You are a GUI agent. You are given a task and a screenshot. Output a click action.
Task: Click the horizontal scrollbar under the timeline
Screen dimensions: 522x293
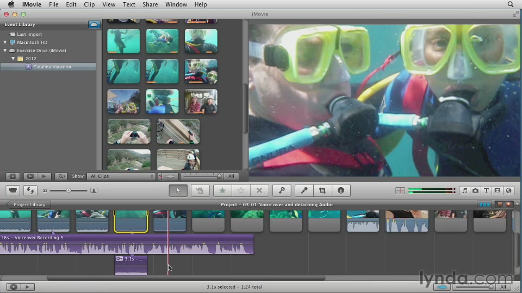(186, 278)
